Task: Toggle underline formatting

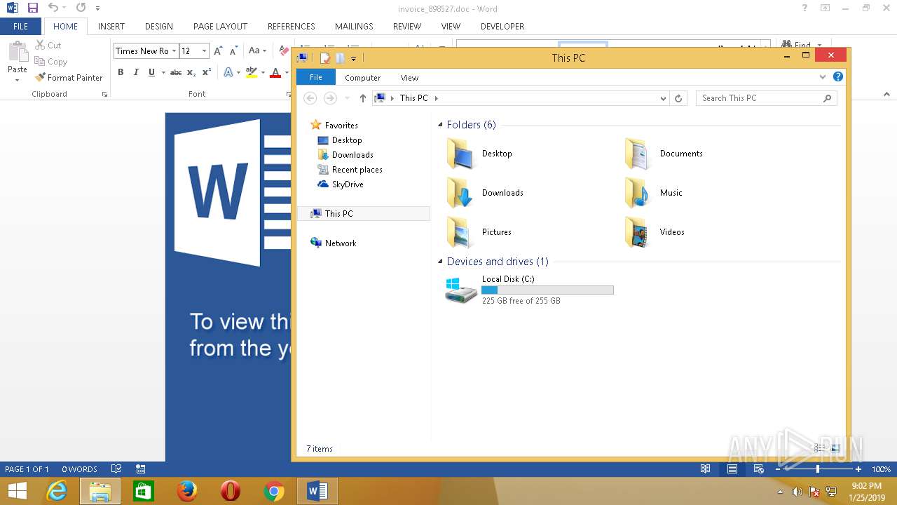Action: pos(151,72)
